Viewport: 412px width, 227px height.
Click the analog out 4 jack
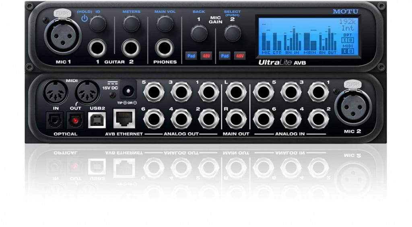click(181, 119)
